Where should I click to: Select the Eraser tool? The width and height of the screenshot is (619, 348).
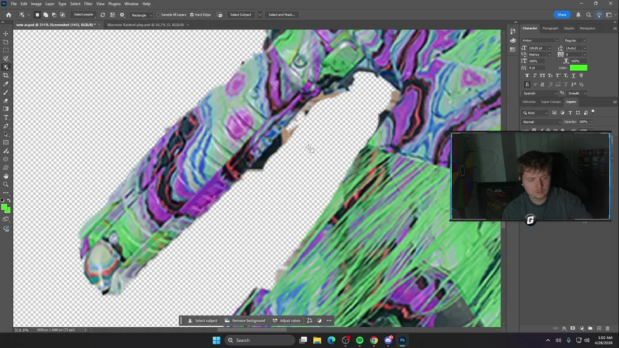coord(6,101)
